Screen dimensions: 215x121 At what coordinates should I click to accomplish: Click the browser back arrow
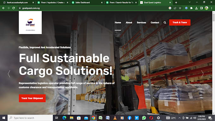coord(3,8)
